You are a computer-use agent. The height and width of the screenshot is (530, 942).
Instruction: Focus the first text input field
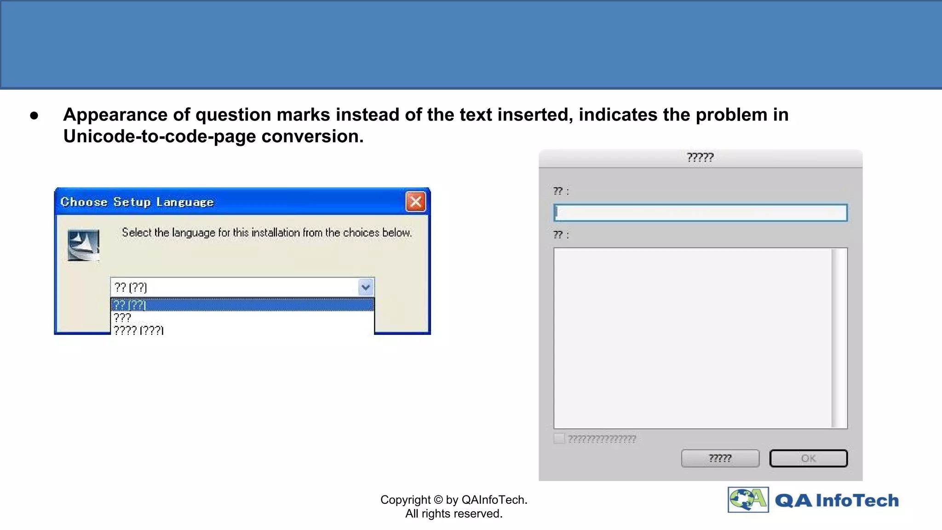pos(700,213)
